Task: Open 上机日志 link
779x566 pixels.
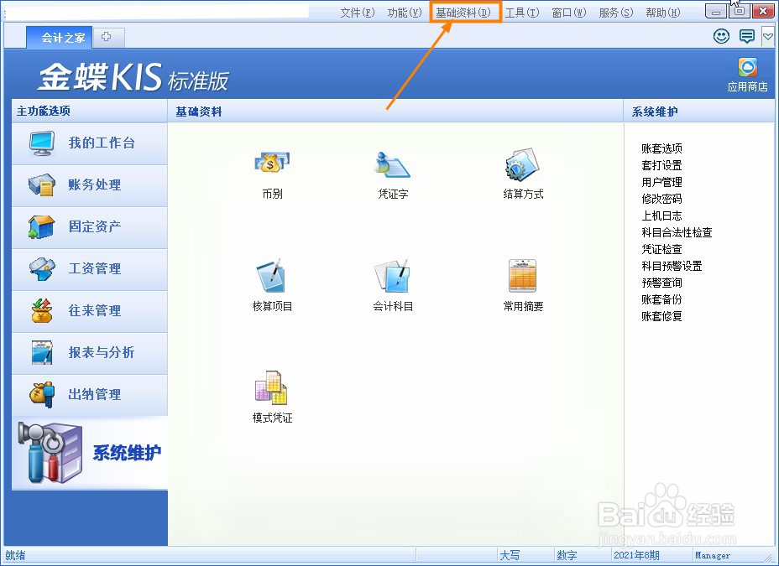Action: click(x=661, y=215)
